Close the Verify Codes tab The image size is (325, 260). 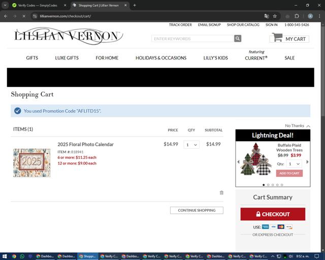pyautogui.click(x=65, y=5)
